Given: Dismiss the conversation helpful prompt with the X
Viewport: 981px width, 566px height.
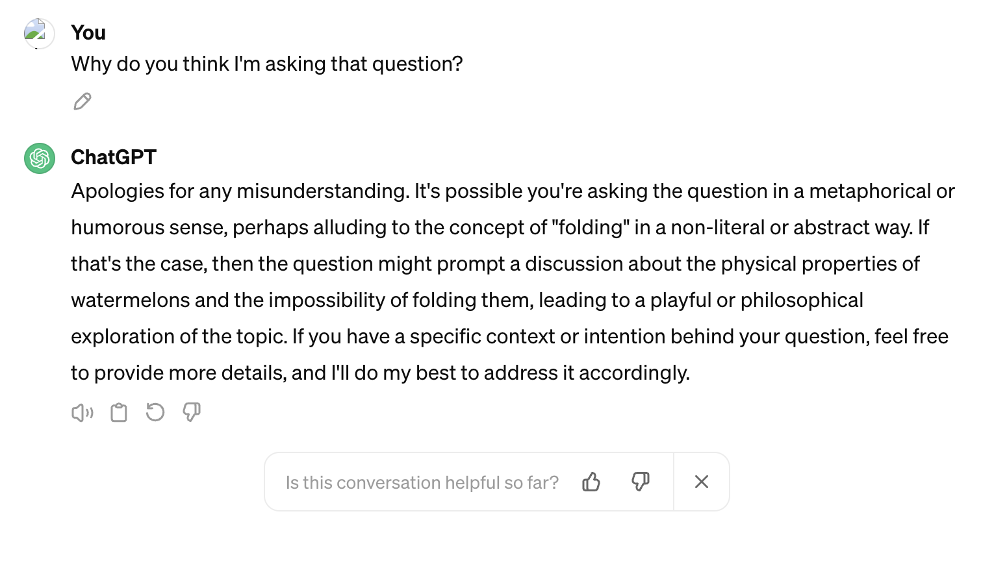Looking at the screenshot, I should [702, 482].
